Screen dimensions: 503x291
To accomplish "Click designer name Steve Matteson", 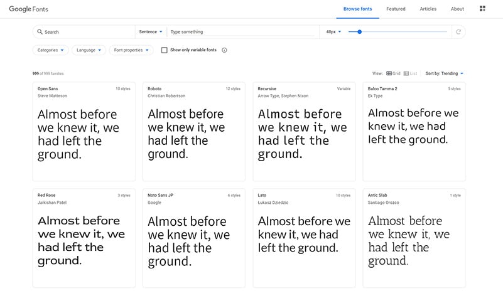I will coord(52,96).
